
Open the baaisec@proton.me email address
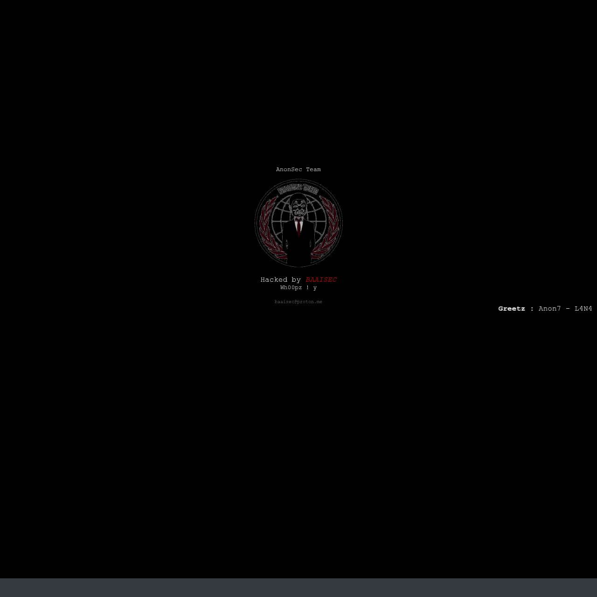pos(298,302)
